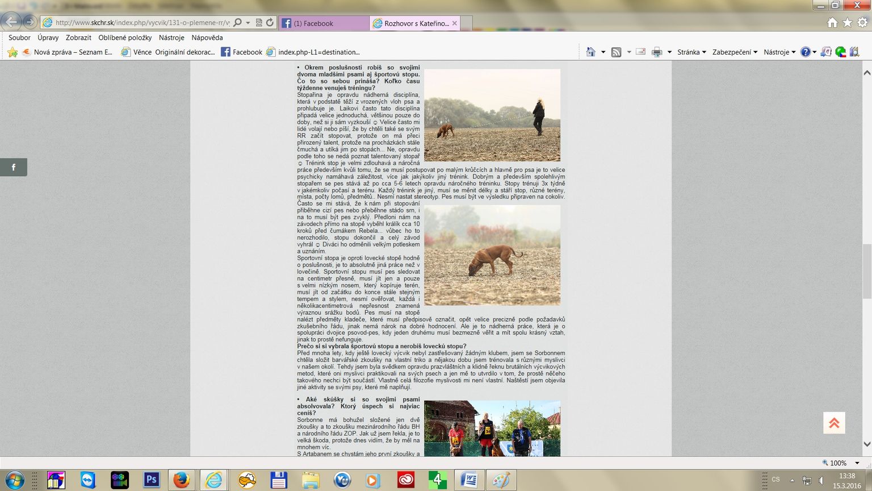
Task: Open the Oblíbené položky menu
Action: (x=125, y=38)
